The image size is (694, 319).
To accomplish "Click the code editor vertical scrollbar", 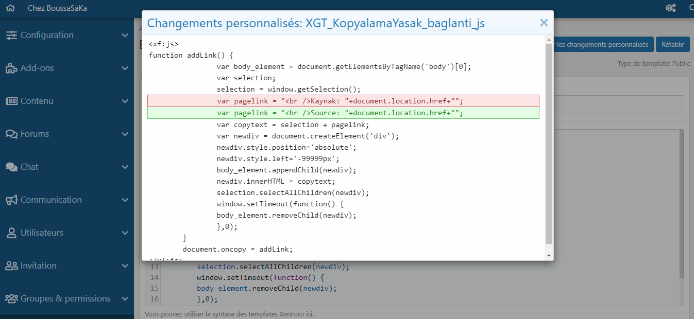I will coord(682,206).
